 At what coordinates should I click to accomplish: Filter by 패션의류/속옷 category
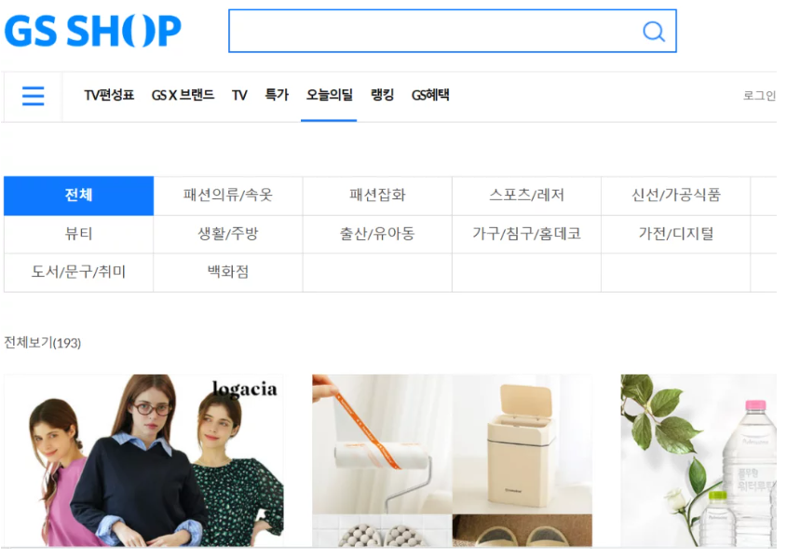(x=228, y=196)
